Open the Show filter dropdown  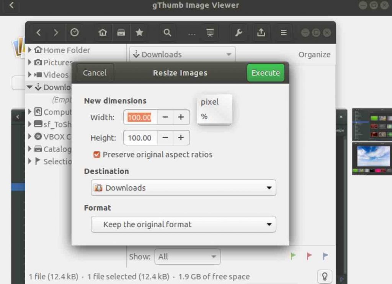[x=187, y=257]
